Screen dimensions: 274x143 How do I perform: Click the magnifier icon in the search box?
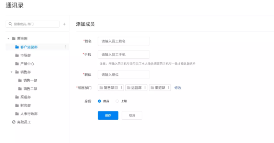point(10,24)
